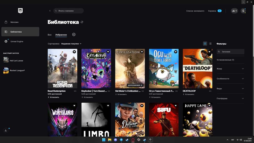This screenshot has height=143, width=254.
Task: Toggle favorite heart on Ogu Secret Forest
Action: pyautogui.click(x=176, y=52)
